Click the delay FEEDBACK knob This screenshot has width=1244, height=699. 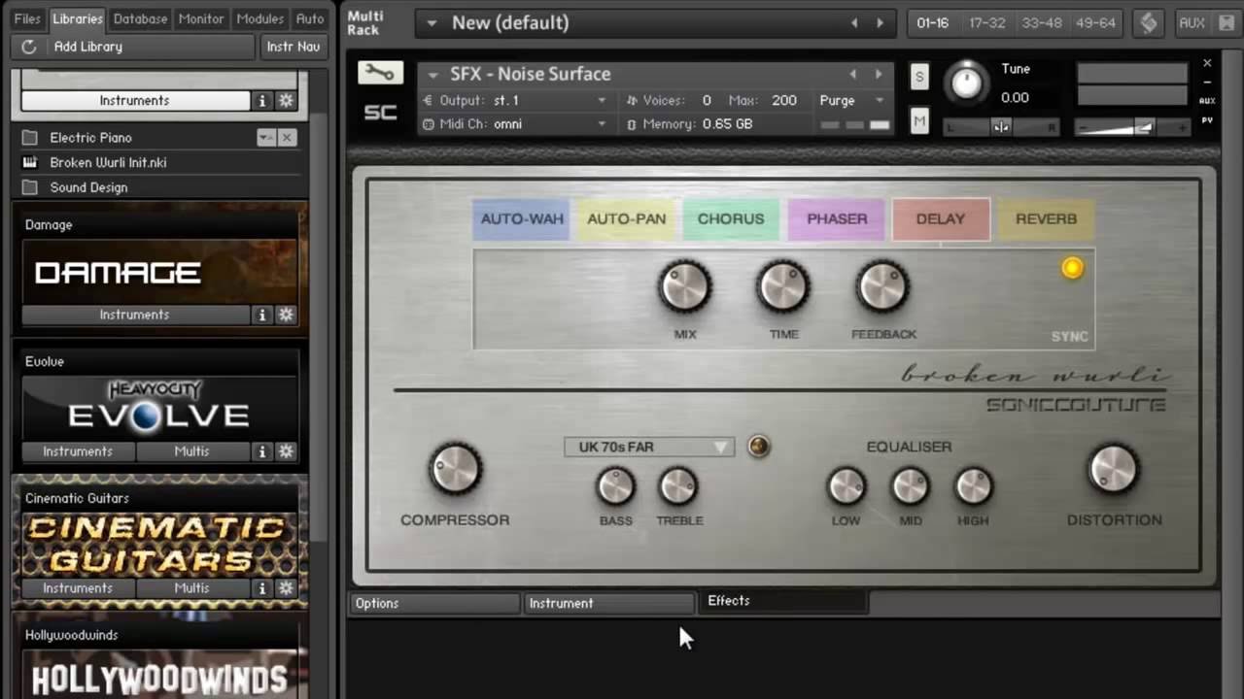pyautogui.click(x=882, y=287)
